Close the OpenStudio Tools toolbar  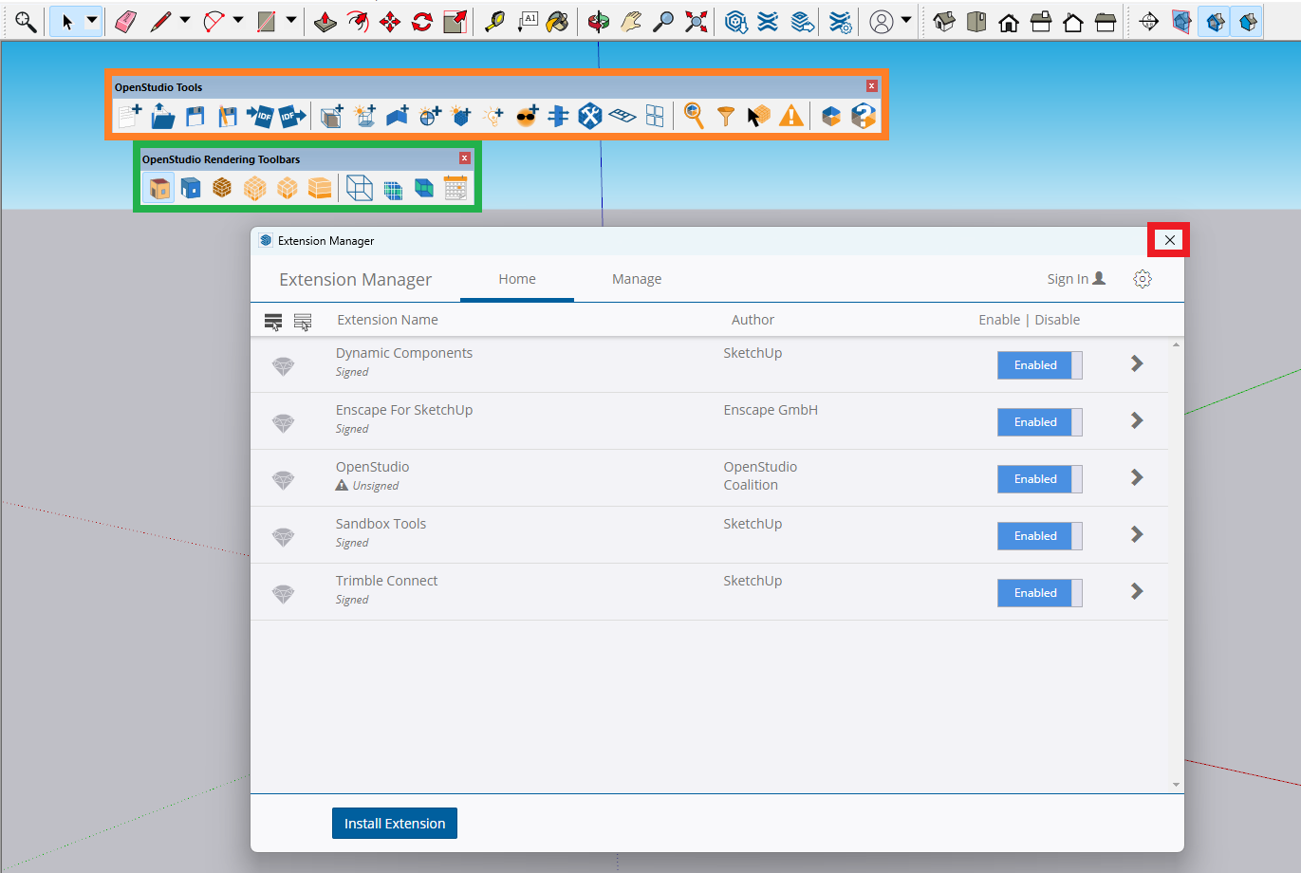click(872, 86)
